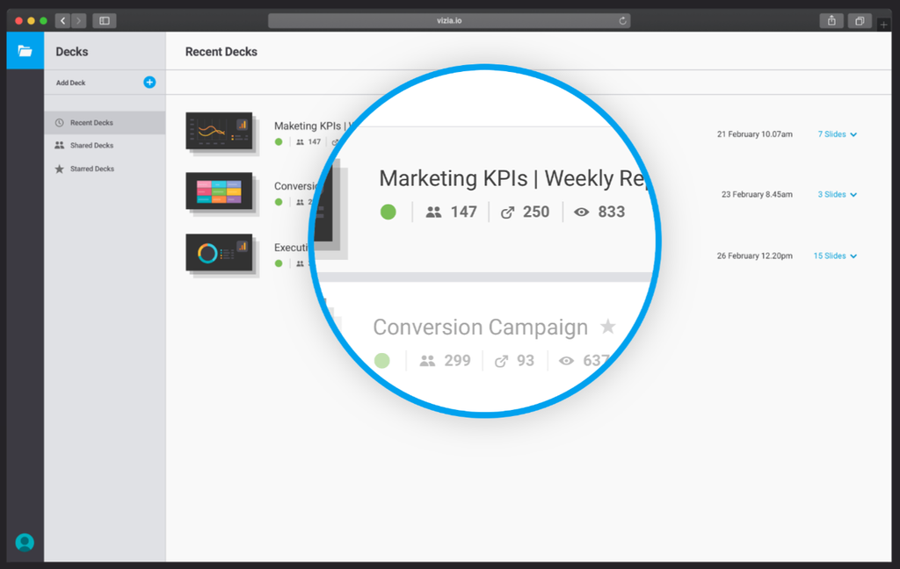Click the blue folder Decks icon
The image size is (900, 569).
tap(25, 51)
